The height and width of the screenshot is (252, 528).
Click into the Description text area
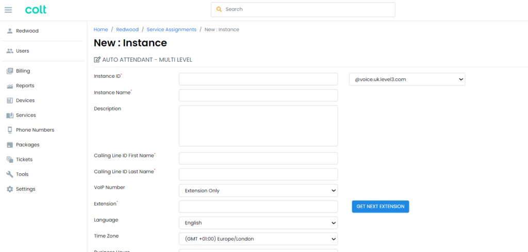258,126
